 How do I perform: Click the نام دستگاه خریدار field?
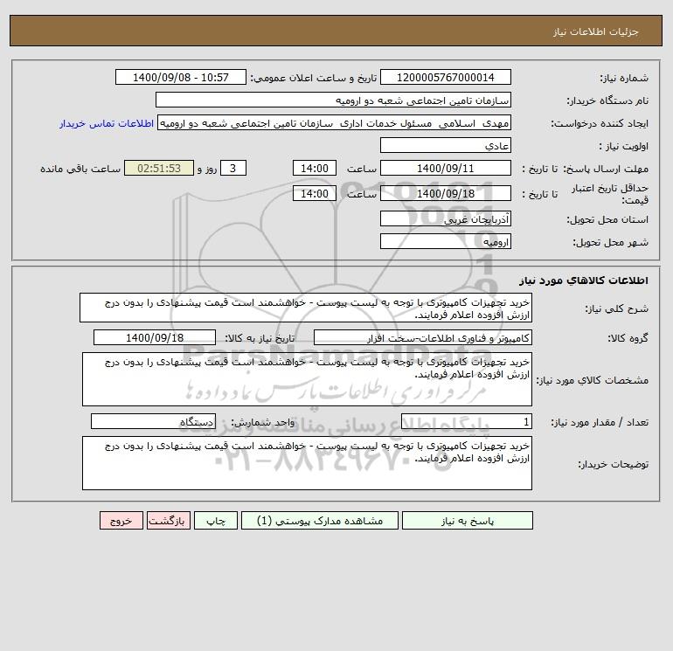coord(333,100)
